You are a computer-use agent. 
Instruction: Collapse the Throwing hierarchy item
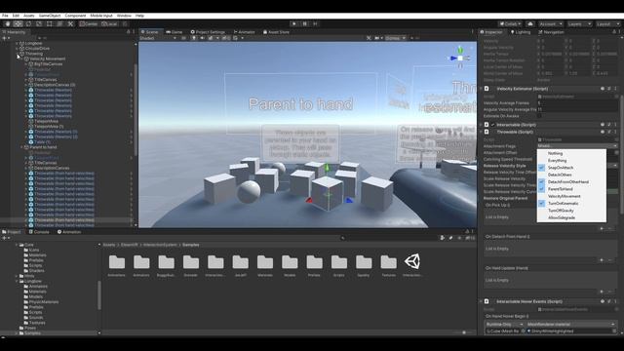[x=18, y=54]
